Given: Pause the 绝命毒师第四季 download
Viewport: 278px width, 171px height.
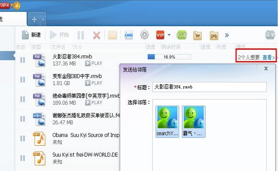Looking at the screenshot, I should 23,99.
